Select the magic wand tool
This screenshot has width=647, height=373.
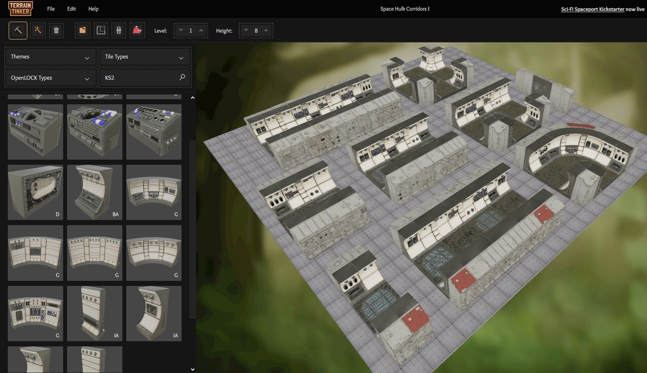[38, 30]
